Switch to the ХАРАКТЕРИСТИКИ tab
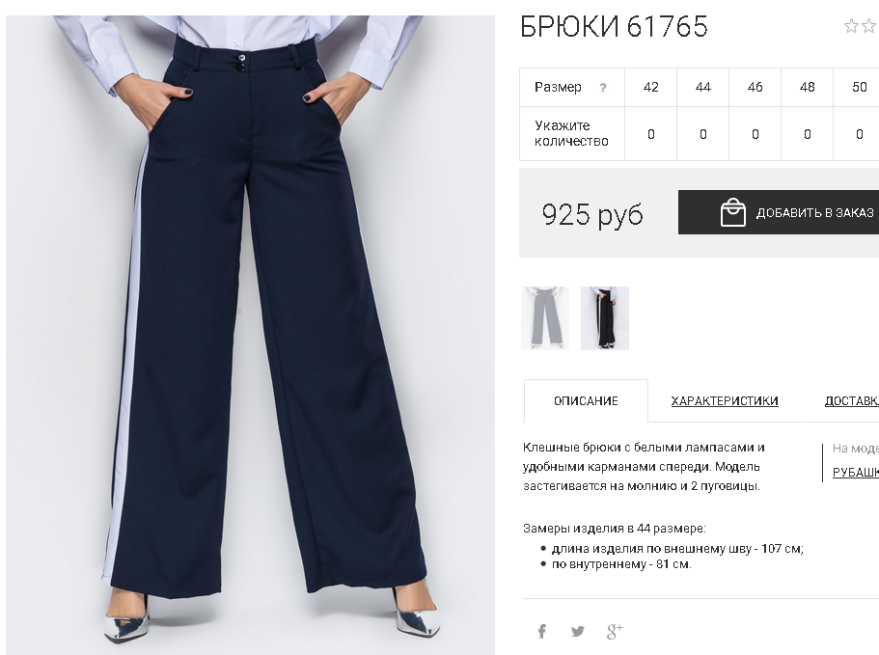 (725, 401)
